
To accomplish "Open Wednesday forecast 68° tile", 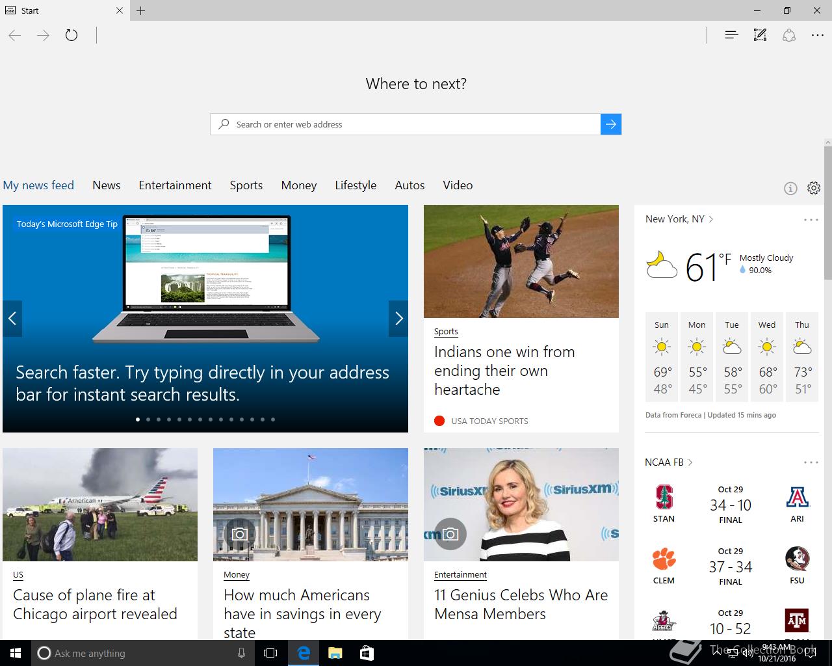I will click(767, 357).
